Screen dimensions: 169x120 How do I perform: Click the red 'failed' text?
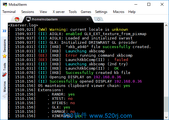click(x=121, y=60)
